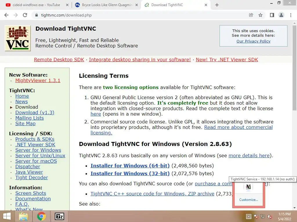Open 7-Zip from the taskbar

59,216
